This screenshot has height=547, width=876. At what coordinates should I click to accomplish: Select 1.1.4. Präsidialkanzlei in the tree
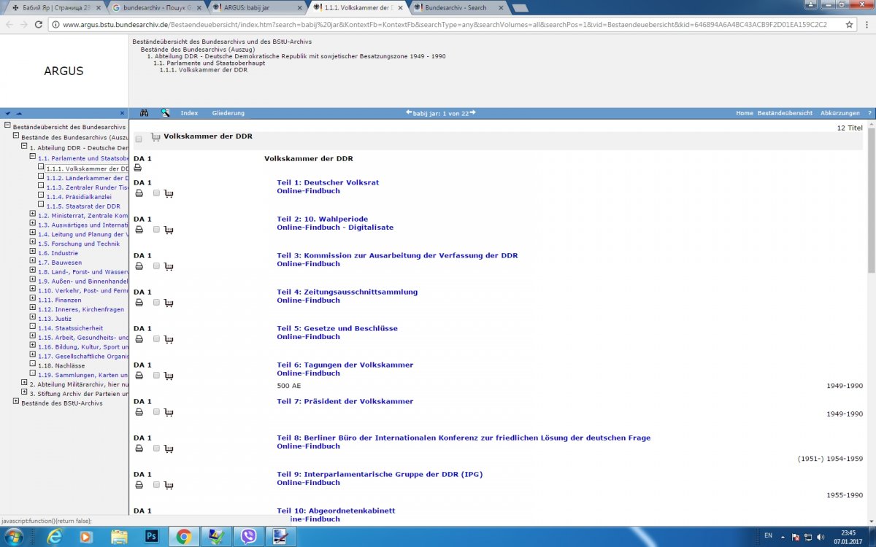point(78,197)
